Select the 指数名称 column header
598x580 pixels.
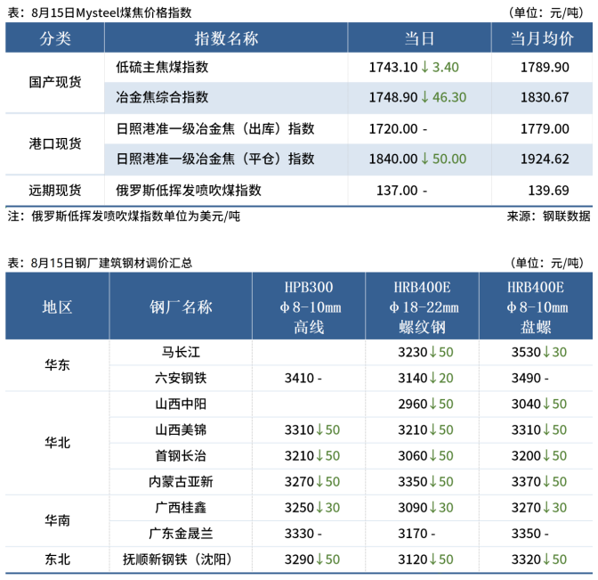[226, 38]
